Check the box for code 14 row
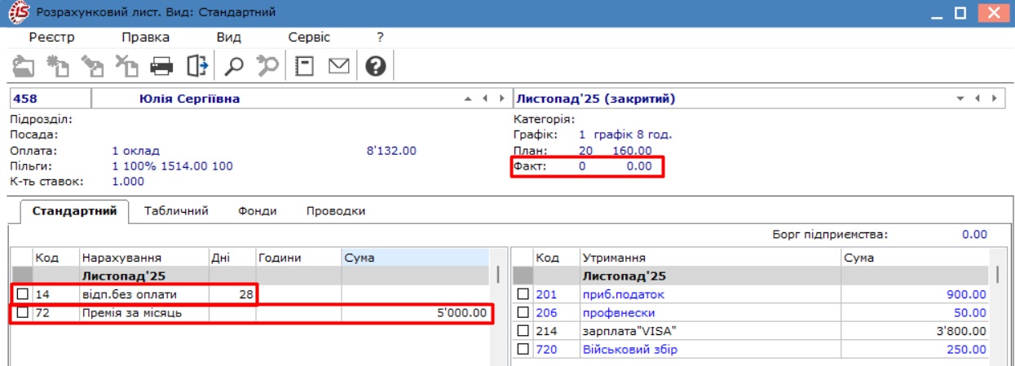 point(23,294)
